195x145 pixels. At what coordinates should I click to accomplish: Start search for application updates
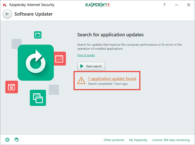click(91, 66)
